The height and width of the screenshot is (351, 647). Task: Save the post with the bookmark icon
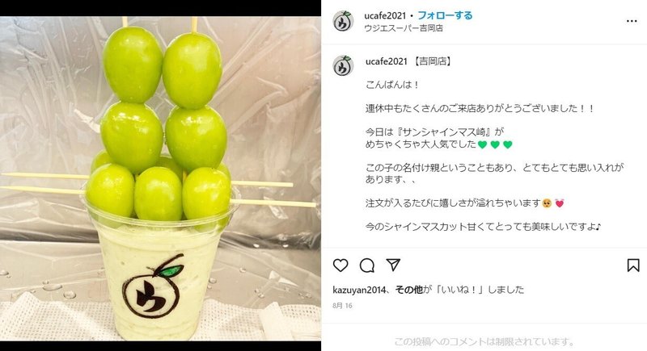(x=633, y=265)
